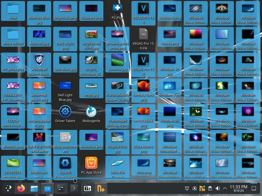Viewport: 262px width, 196px height.
Task: Open Ultra File Opener shortcut
Action: click(117, 168)
